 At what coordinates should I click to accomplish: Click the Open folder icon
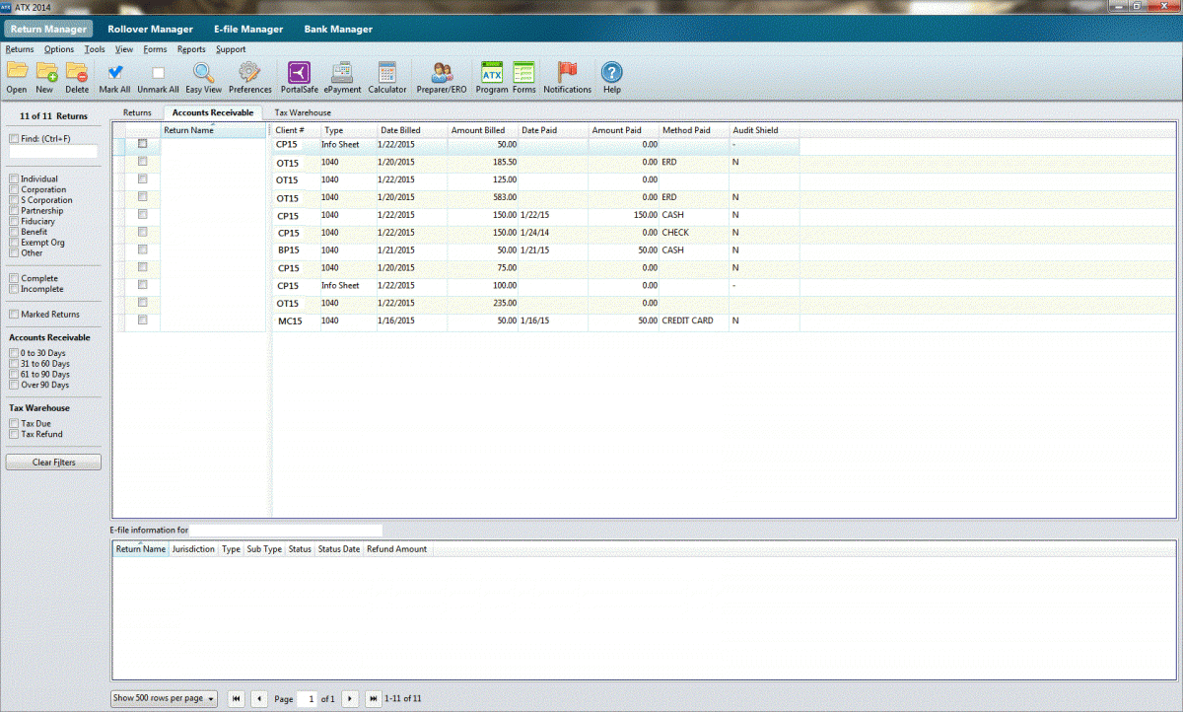[x=17, y=72]
